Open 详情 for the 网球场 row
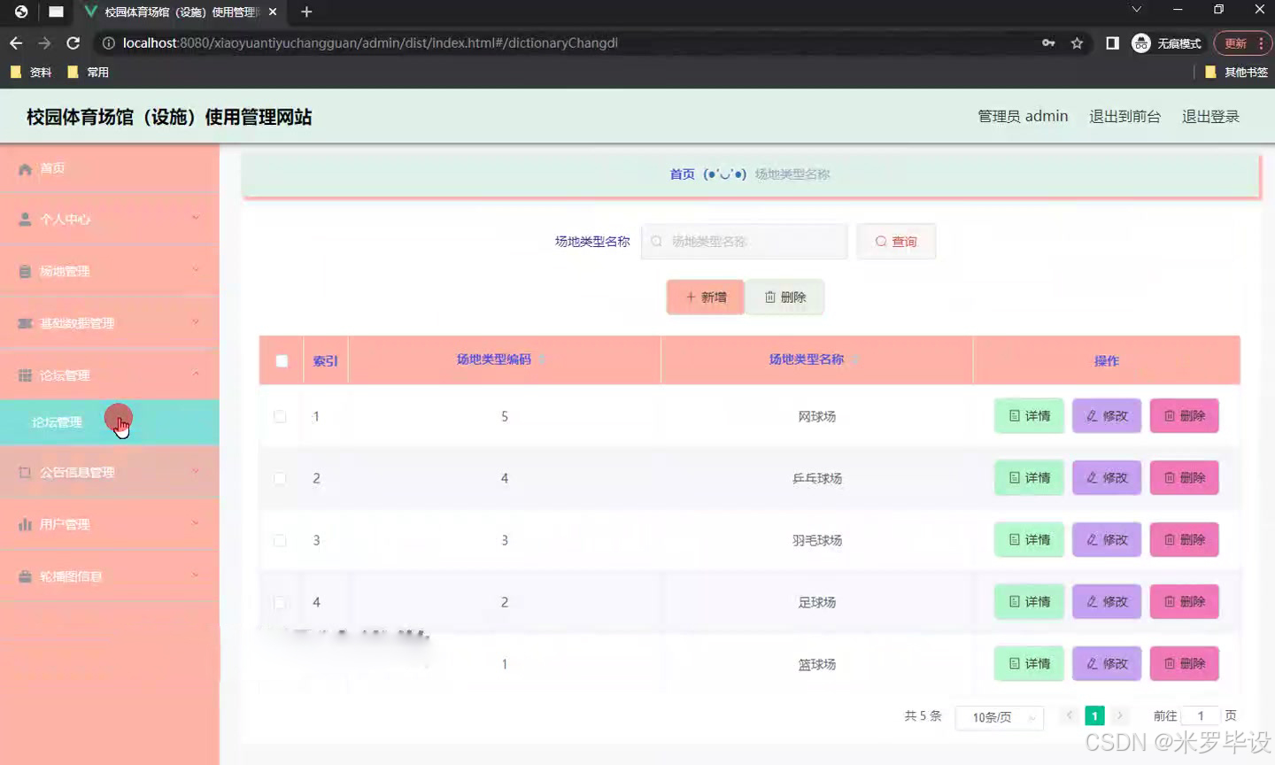 click(1029, 416)
